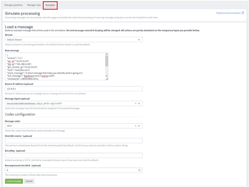Screen dimensions: 249x187
Task: Click inside the Raw message text area
Action: 54,66
